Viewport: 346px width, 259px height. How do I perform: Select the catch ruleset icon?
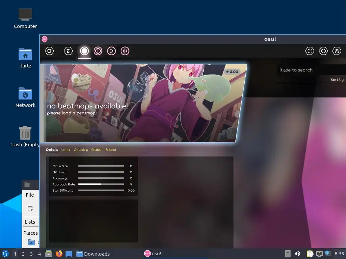pyautogui.click(x=112, y=51)
